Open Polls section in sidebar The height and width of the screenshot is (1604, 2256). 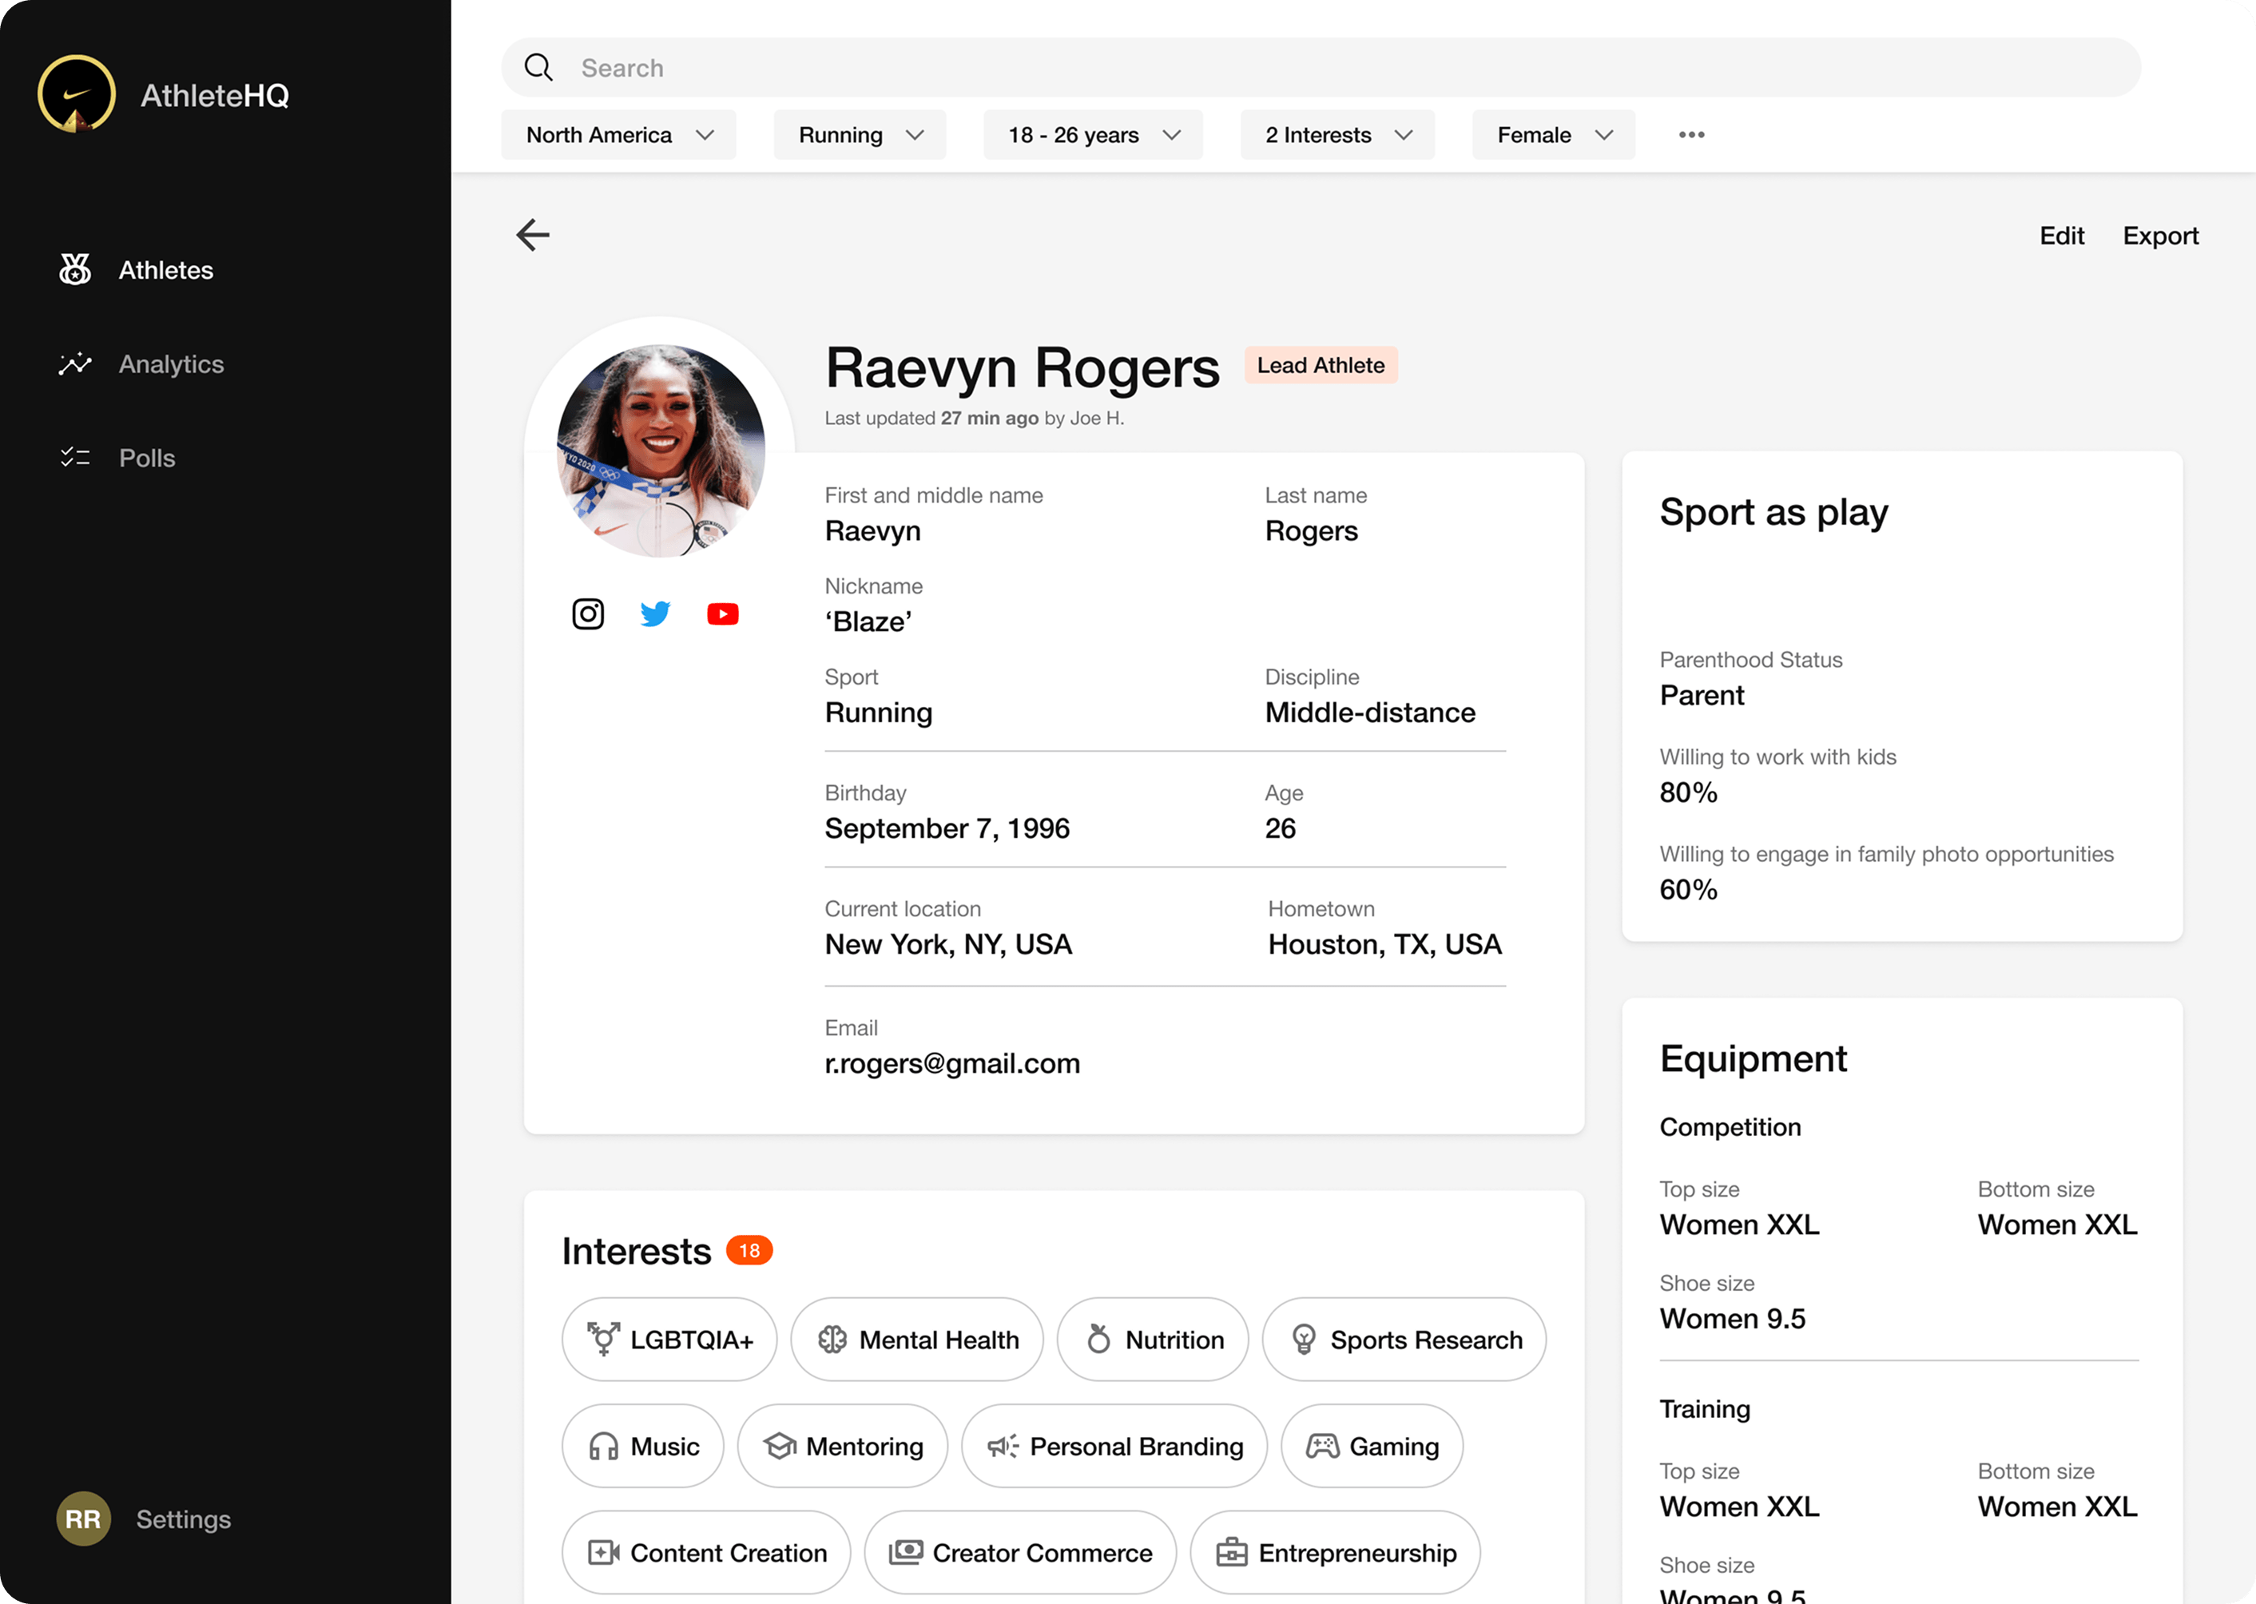[147, 457]
